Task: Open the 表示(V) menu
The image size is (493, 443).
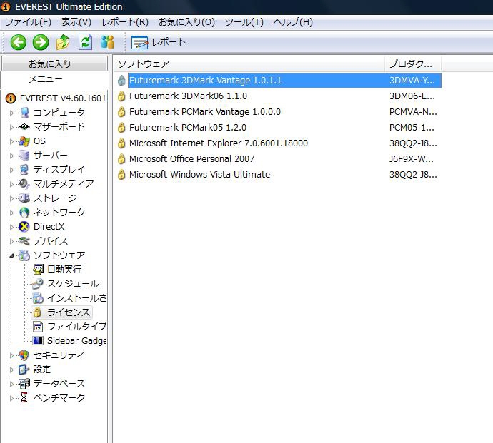Action: [x=76, y=22]
